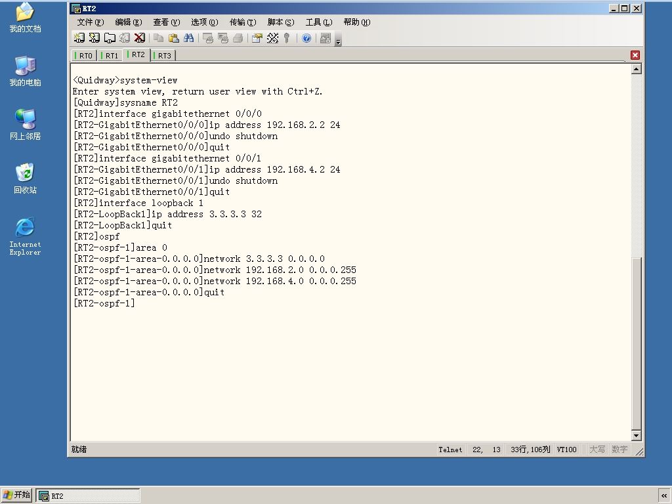Click the Connect in Tab icon
Screen dimensions: 672x504
pyautogui.click(x=110, y=38)
